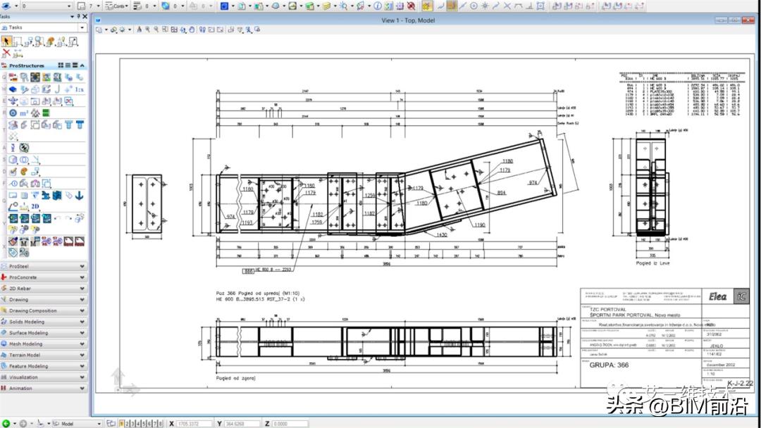
Task: Select the Element Selection arrow tool
Action: tap(6, 41)
